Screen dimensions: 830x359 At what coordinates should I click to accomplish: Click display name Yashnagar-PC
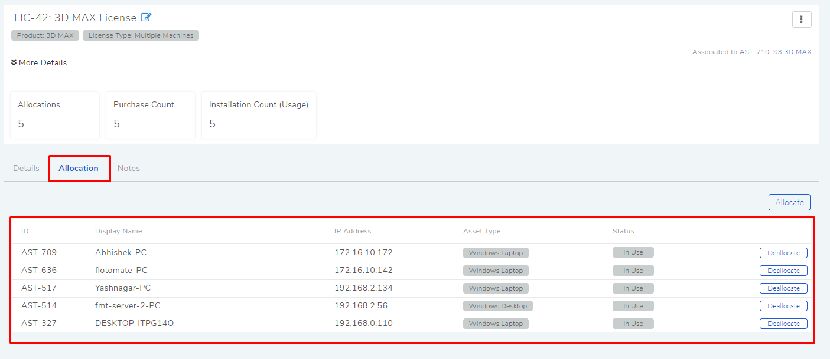tap(123, 288)
